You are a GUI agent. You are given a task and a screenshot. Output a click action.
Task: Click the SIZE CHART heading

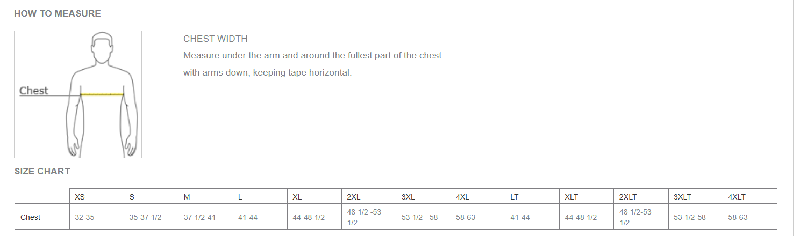42,172
